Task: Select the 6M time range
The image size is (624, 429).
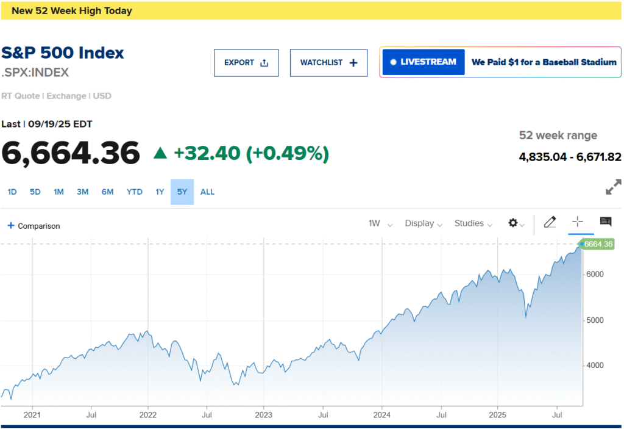Action: coord(107,192)
